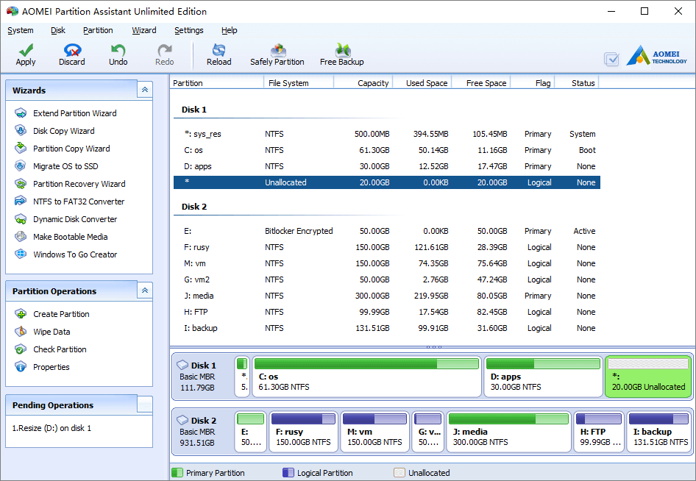
Task: Launch Free Backup from toolbar
Action: tap(342, 54)
